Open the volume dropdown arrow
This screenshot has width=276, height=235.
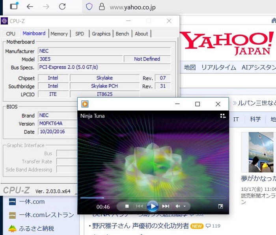(184, 206)
